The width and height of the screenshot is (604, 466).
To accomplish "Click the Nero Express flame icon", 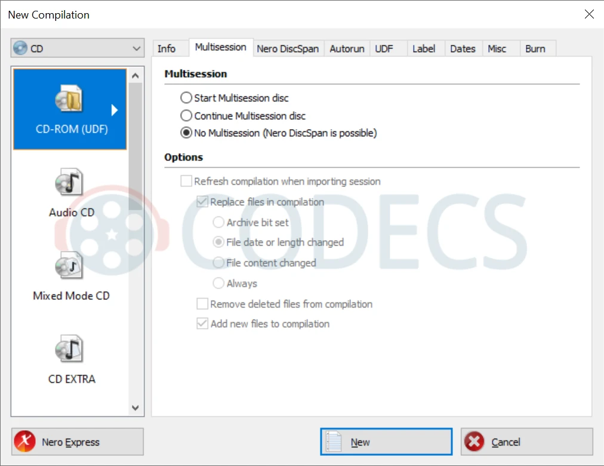I will tap(25, 442).
